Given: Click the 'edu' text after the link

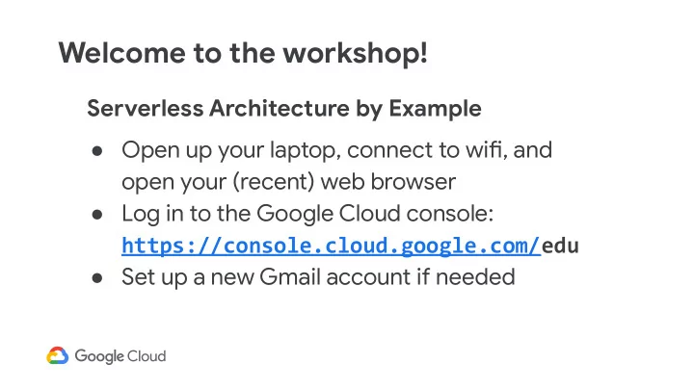Looking at the screenshot, I should [560, 246].
